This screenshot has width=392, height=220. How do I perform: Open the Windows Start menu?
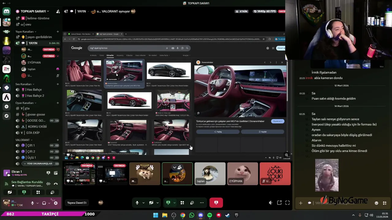pyautogui.click(x=156, y=215)
